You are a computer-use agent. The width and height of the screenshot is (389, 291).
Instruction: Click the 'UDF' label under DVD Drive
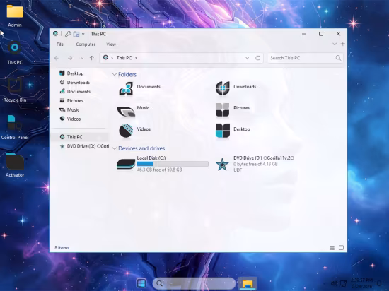pyautogui.click(x=238, y=170)
